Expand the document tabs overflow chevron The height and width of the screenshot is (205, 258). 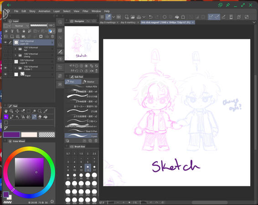(254, 22)
